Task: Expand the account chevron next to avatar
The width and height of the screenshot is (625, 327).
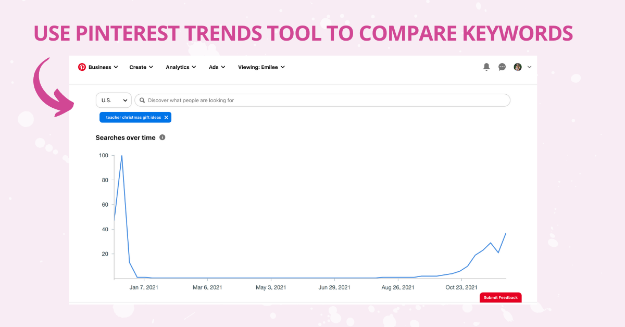Action: pos(530,67)
